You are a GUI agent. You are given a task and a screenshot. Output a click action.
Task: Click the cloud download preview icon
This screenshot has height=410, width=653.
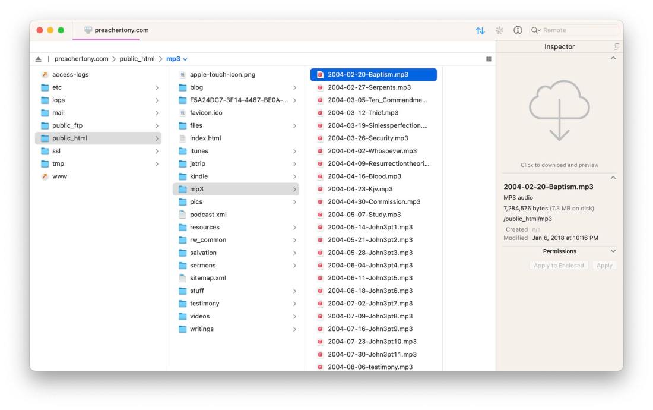(559, 111)
